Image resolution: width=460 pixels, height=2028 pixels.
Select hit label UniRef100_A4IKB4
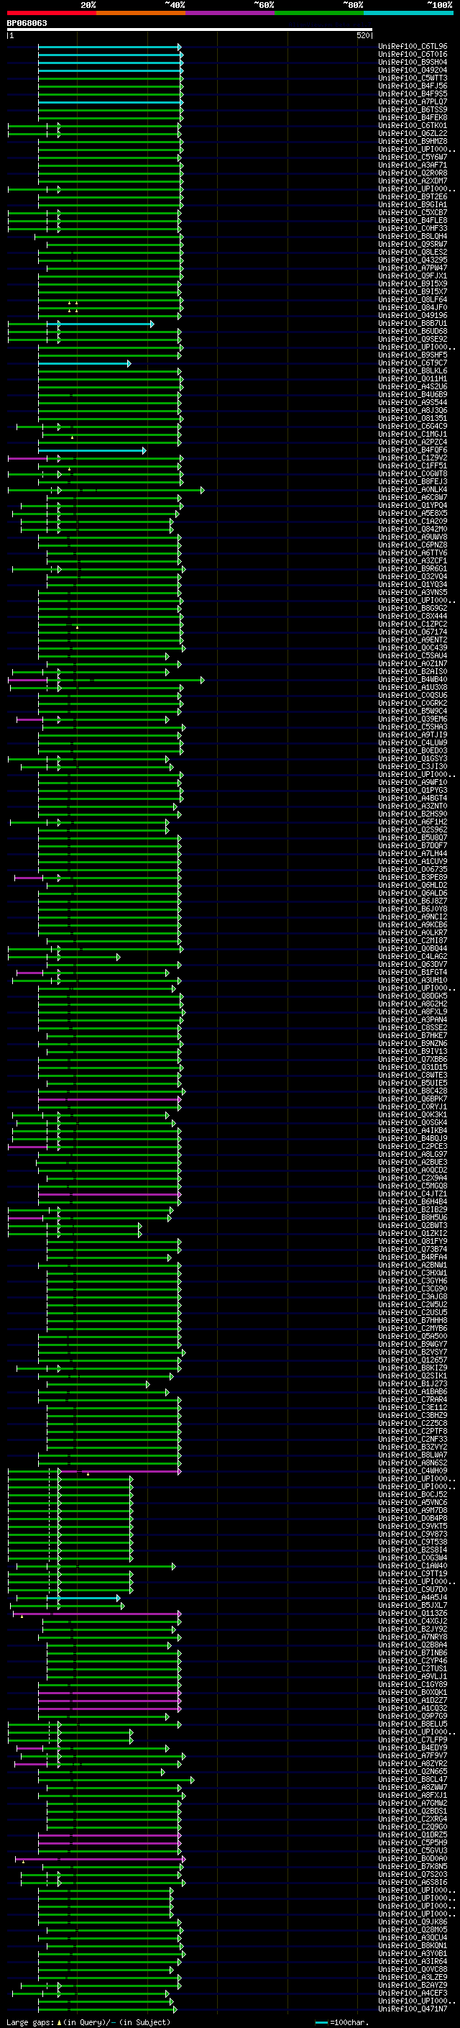[413, 1130]
